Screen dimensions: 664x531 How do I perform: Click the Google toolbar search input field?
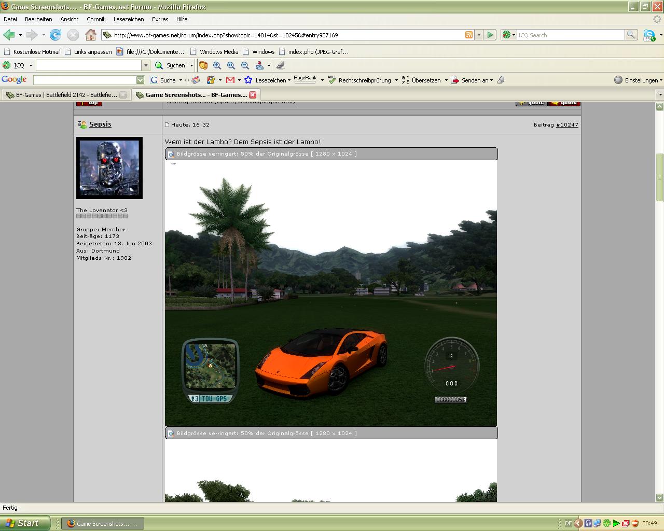85,80
